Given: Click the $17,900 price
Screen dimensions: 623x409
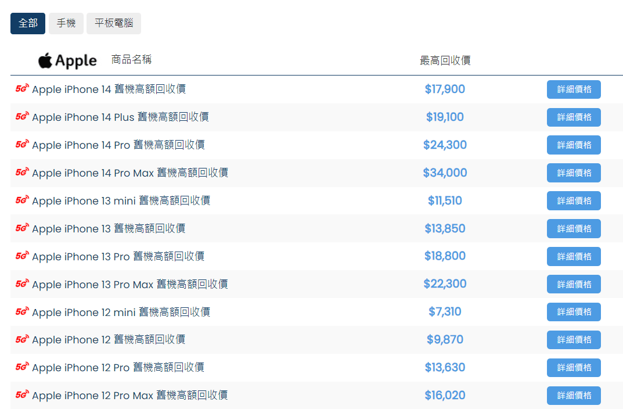Looking at the screenshot, I should tap(445, 89).
